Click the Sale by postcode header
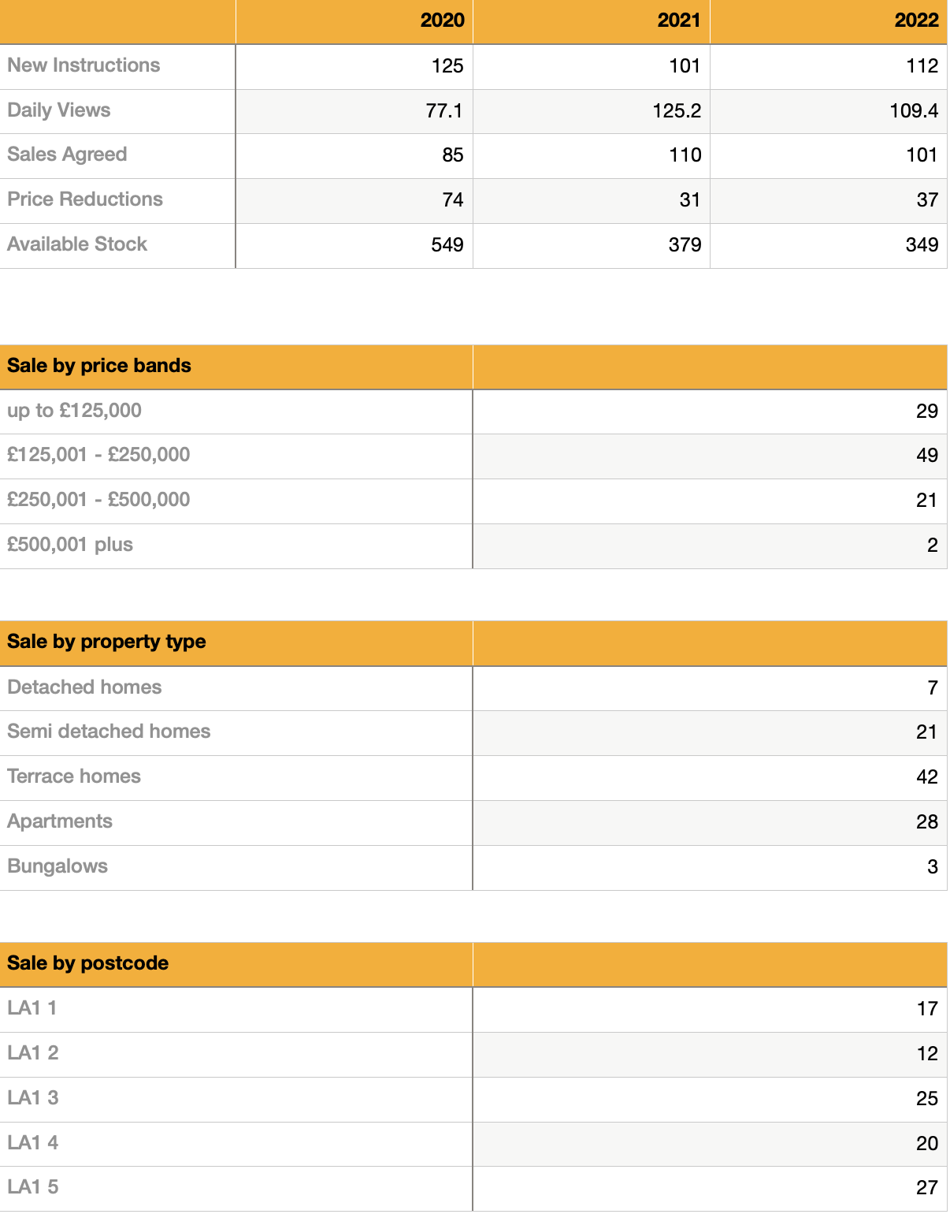 (87, 963)
